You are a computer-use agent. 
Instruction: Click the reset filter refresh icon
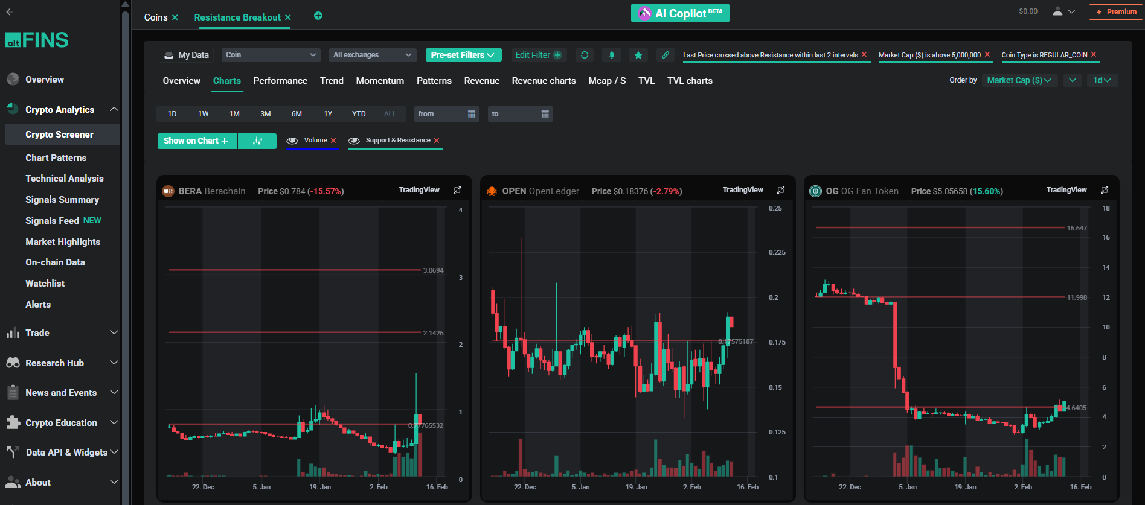coord(584,55)
